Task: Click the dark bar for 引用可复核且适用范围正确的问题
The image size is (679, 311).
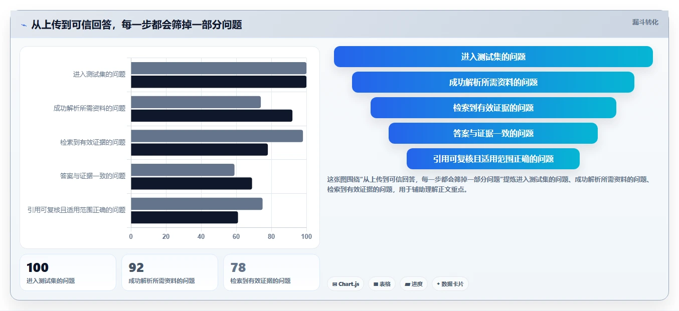Action: (x=185, y=217)
